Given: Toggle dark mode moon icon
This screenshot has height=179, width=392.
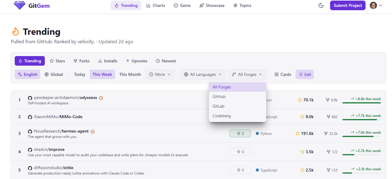Looking at the screenshot, I should (x=321, y=6).
